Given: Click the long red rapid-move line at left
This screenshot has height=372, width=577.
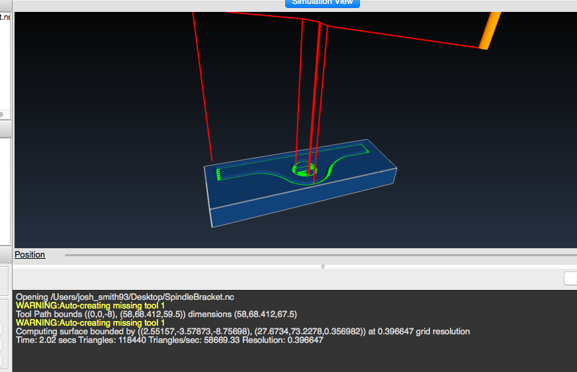Looking at the screenshot, I should tap(202, 86).
